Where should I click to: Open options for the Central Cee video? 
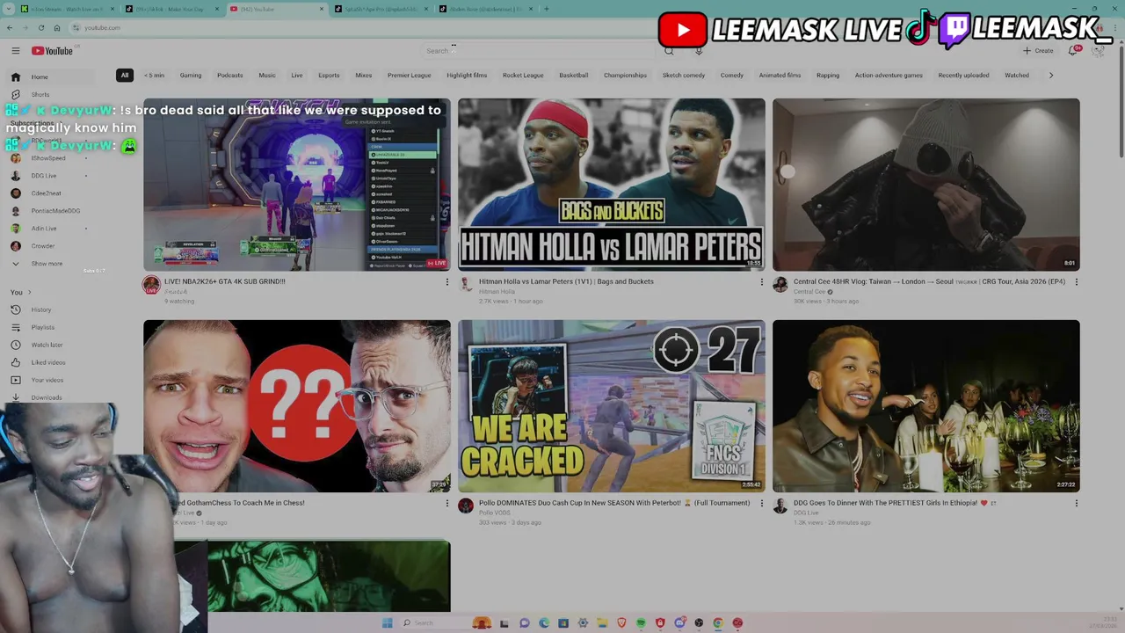[x=1076, y=282]
